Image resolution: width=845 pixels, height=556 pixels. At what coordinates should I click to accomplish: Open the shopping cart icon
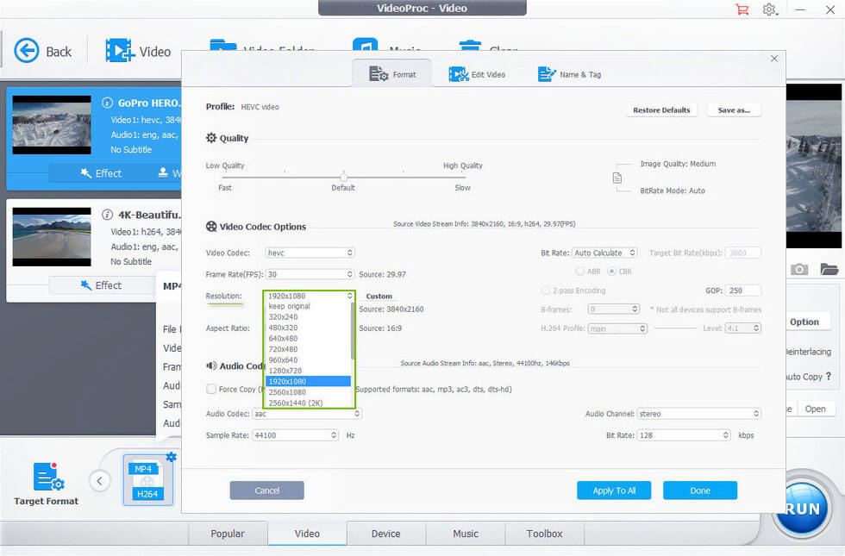point(742,9)
